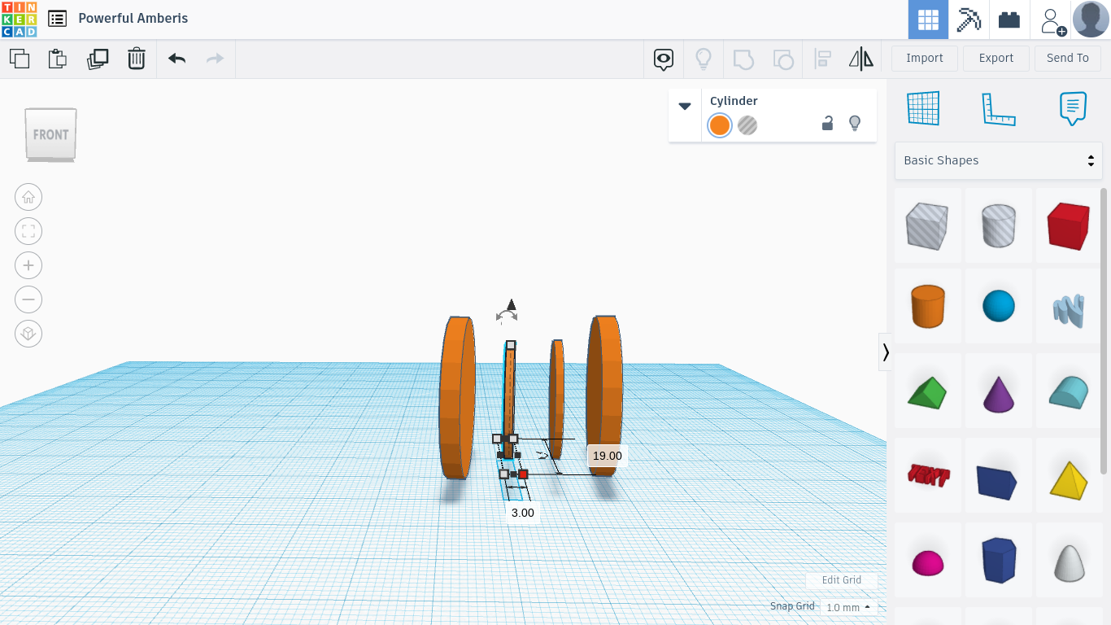The image size is (1111, 625).
Task: Click the Ungroup shapes icon
Action: (x=782, y=59)
